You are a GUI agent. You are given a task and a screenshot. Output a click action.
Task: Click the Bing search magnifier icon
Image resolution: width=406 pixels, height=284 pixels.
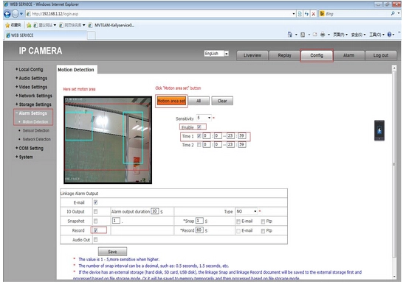(393, 13)
